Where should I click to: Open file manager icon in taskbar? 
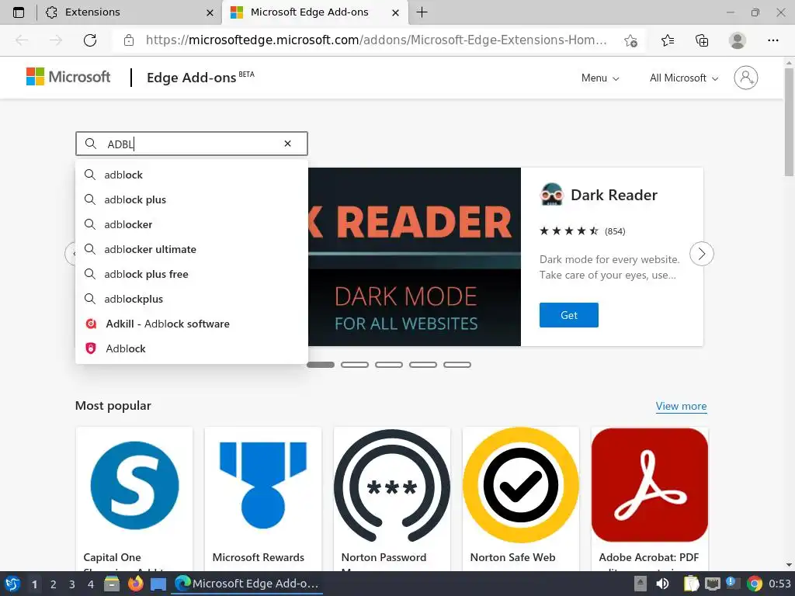pyautogui.click(x=112, y=584)
